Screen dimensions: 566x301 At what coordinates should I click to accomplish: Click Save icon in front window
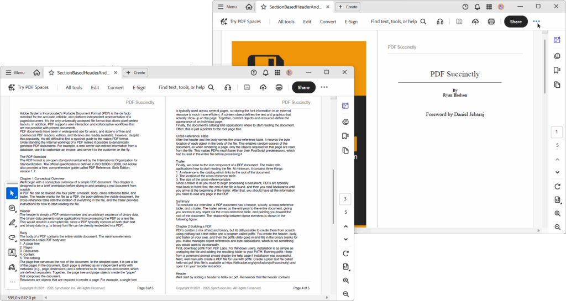point(247,87)
